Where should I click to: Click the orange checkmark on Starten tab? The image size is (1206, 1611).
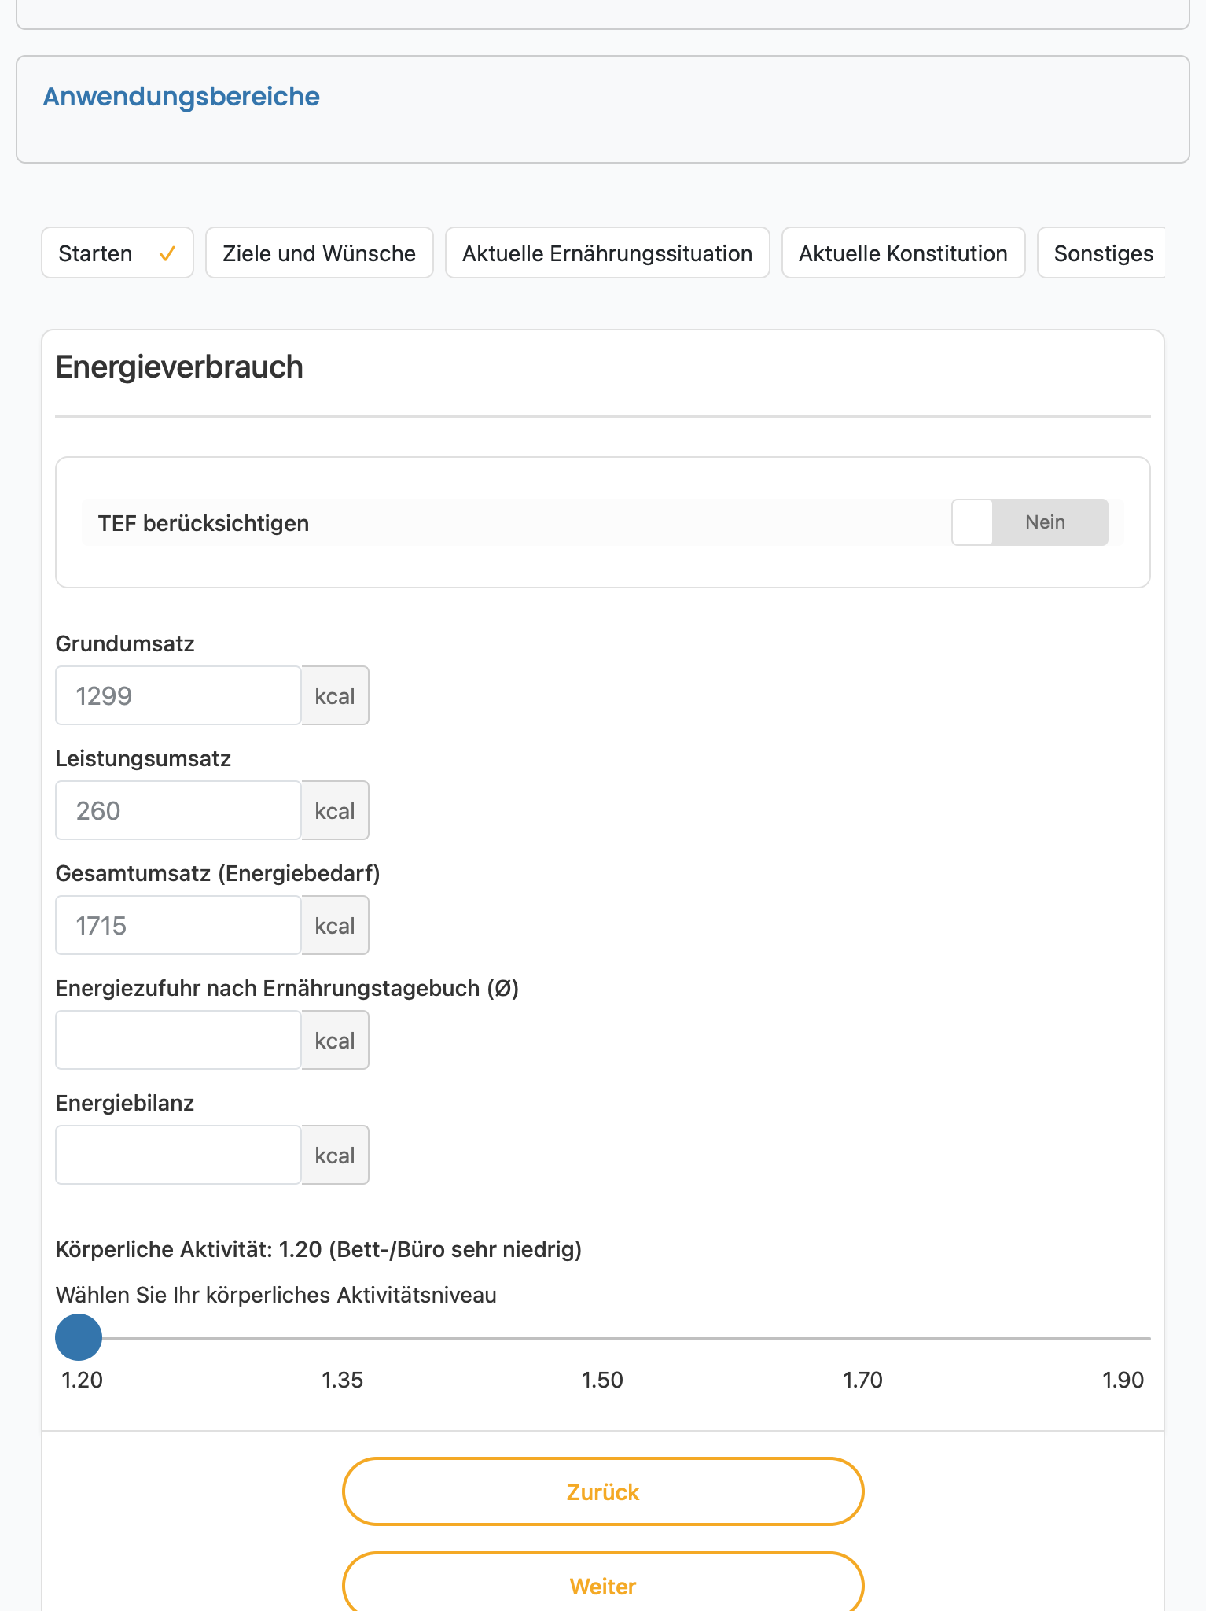click(167, 253)
